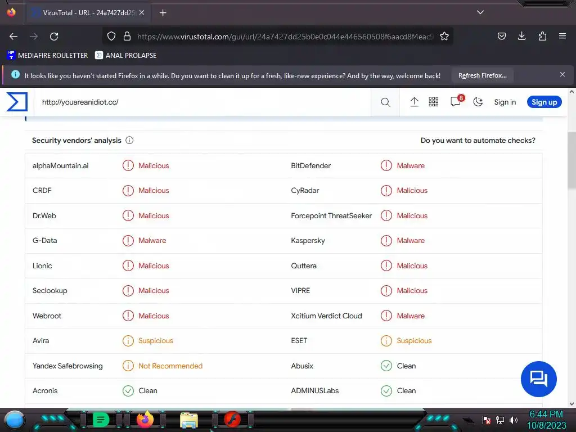Open the red Flash taskbar icon

[x=232, y=420]
